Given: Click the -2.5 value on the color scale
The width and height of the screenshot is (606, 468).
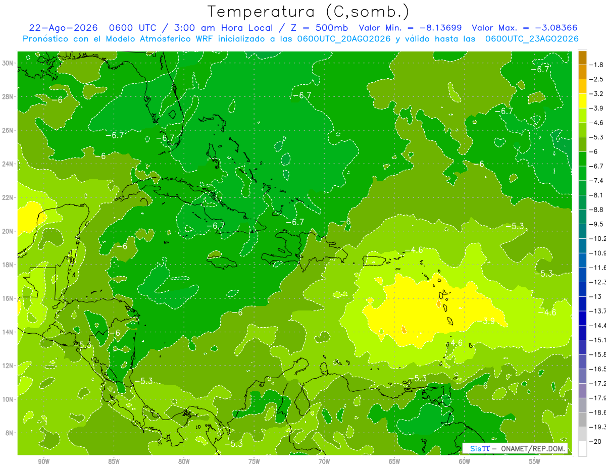Looking at the screenshot, I should 597,79.
